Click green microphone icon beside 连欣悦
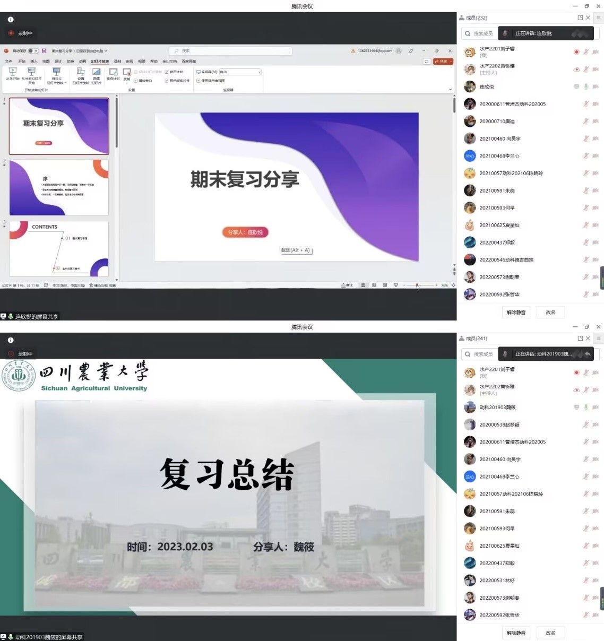 point(586,86)
